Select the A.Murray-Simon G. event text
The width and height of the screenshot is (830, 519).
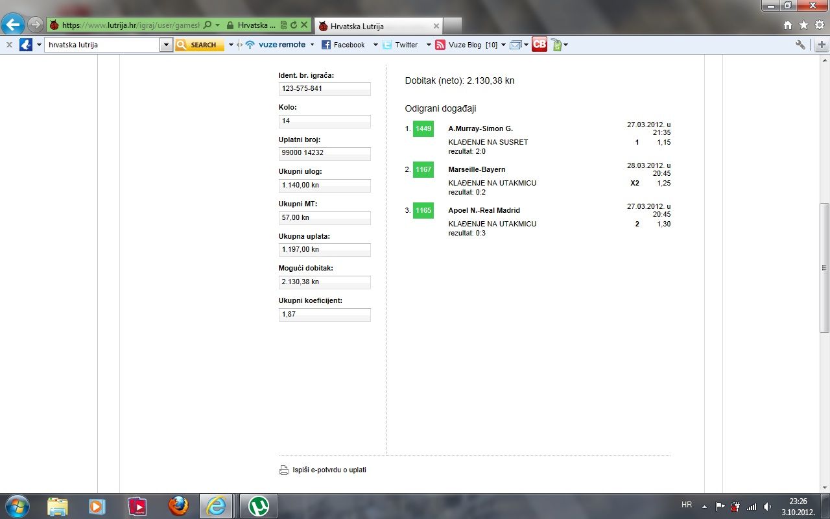coord(480,128)
